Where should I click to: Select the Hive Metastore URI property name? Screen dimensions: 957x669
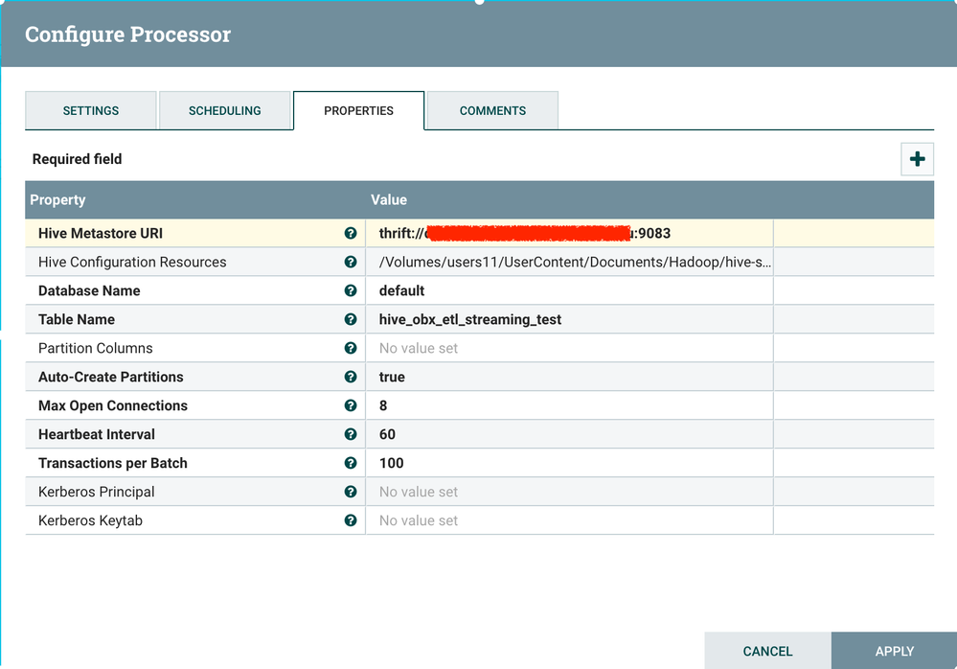(101, 233)
